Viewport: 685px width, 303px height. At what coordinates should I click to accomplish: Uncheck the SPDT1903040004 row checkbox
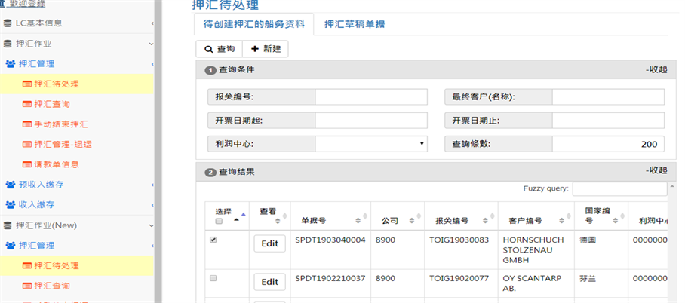point(213,240)
